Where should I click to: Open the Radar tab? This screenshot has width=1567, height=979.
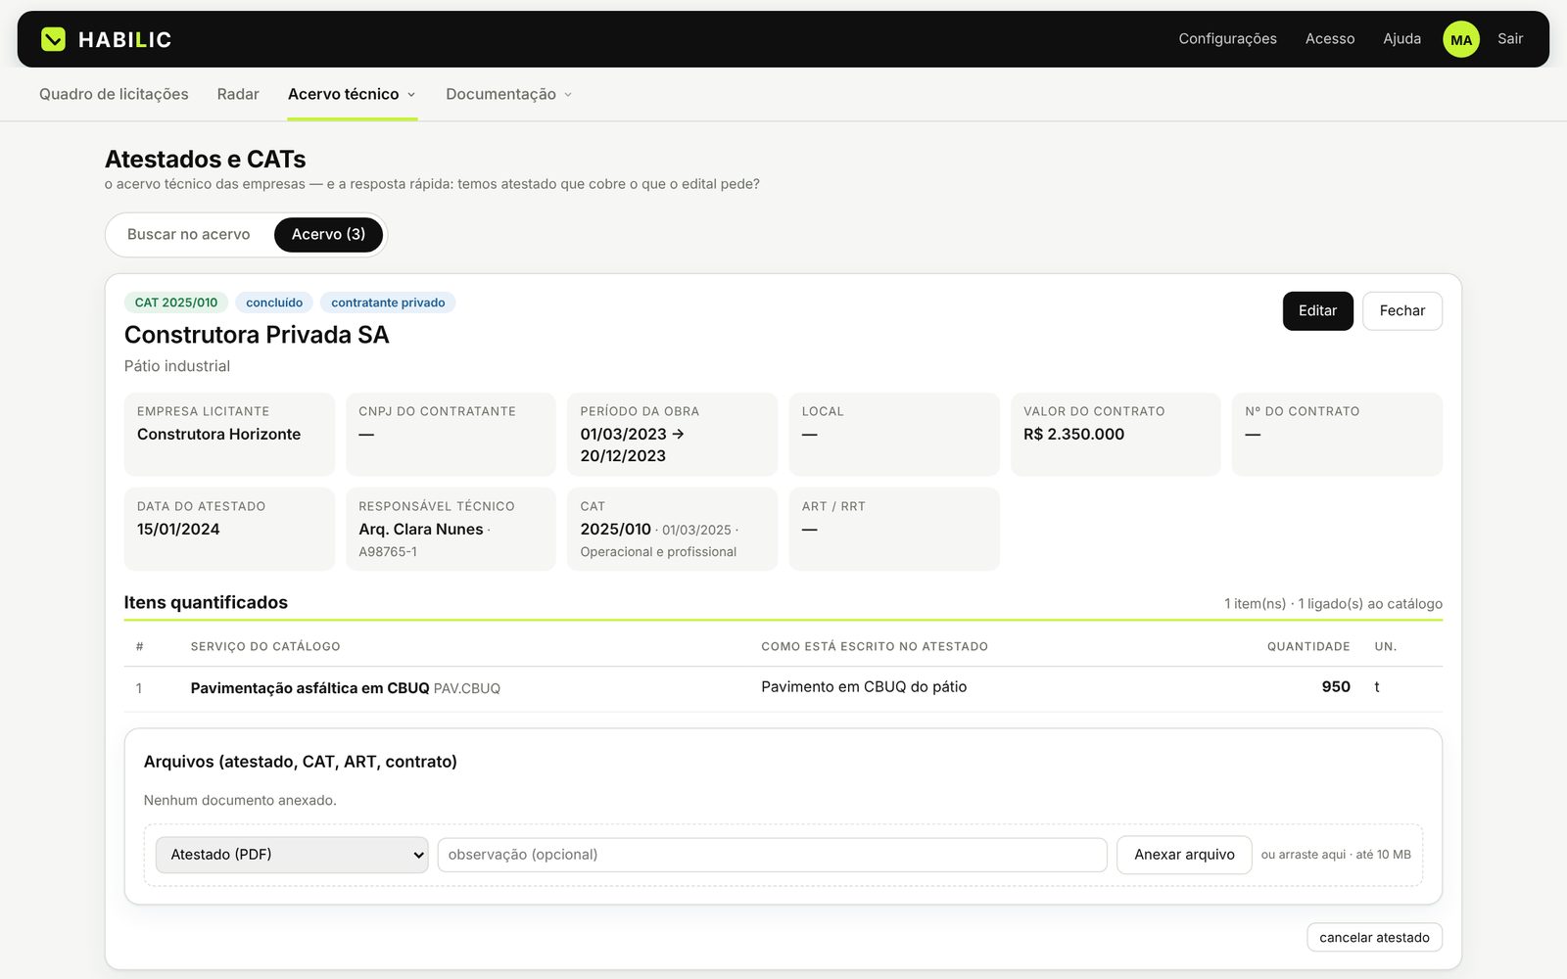coord(238,94)
